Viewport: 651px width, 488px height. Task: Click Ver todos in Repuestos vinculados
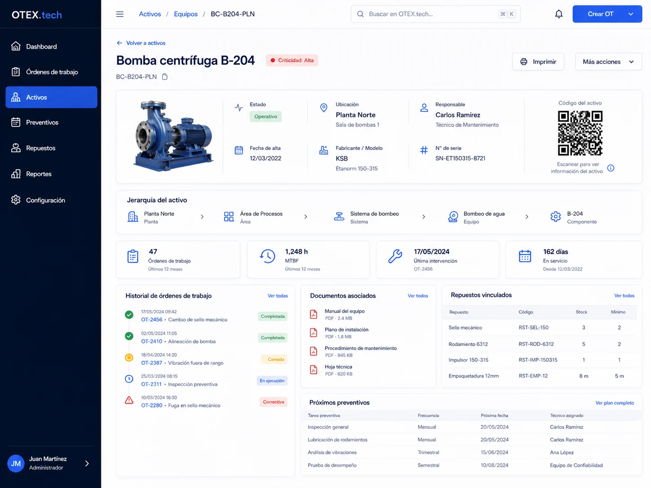(x=624, y=296)
